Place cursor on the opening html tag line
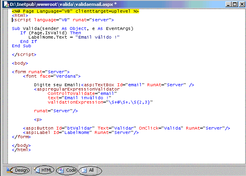Screen dimensions: 246x176 (20, 16)
